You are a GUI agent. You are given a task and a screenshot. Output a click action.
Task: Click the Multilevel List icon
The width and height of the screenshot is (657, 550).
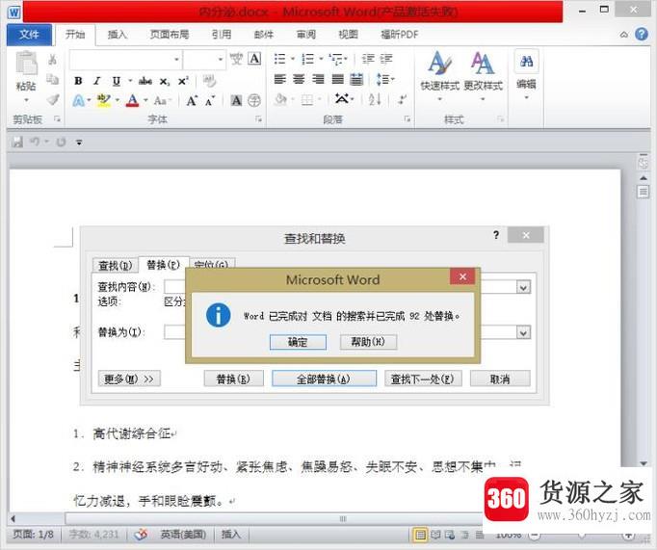(335, 59)
